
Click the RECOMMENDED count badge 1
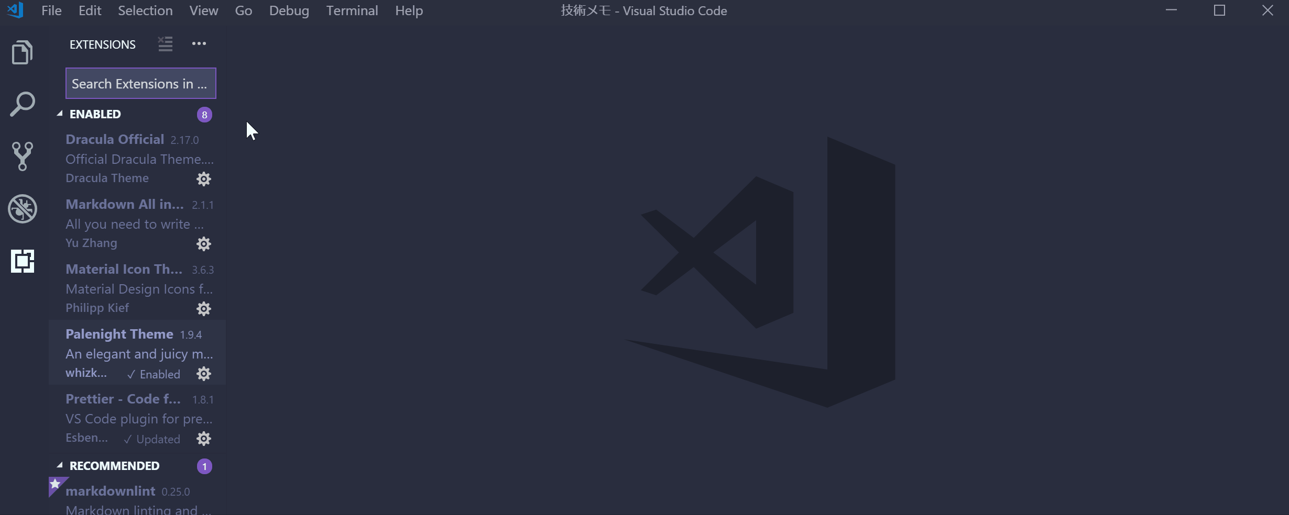click(x=204, y=466)
